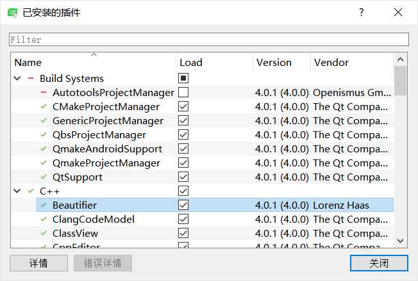Select the QbsProjectManager plugin
Screen dimensions: 418x281
click(x=99, y=135)
